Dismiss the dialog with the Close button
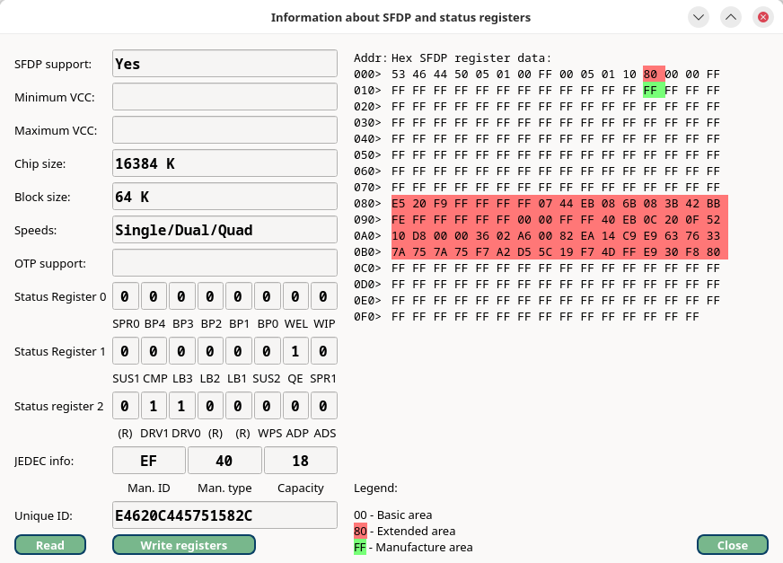The width and height of the screenshot is (783, 563). (732, 544)
